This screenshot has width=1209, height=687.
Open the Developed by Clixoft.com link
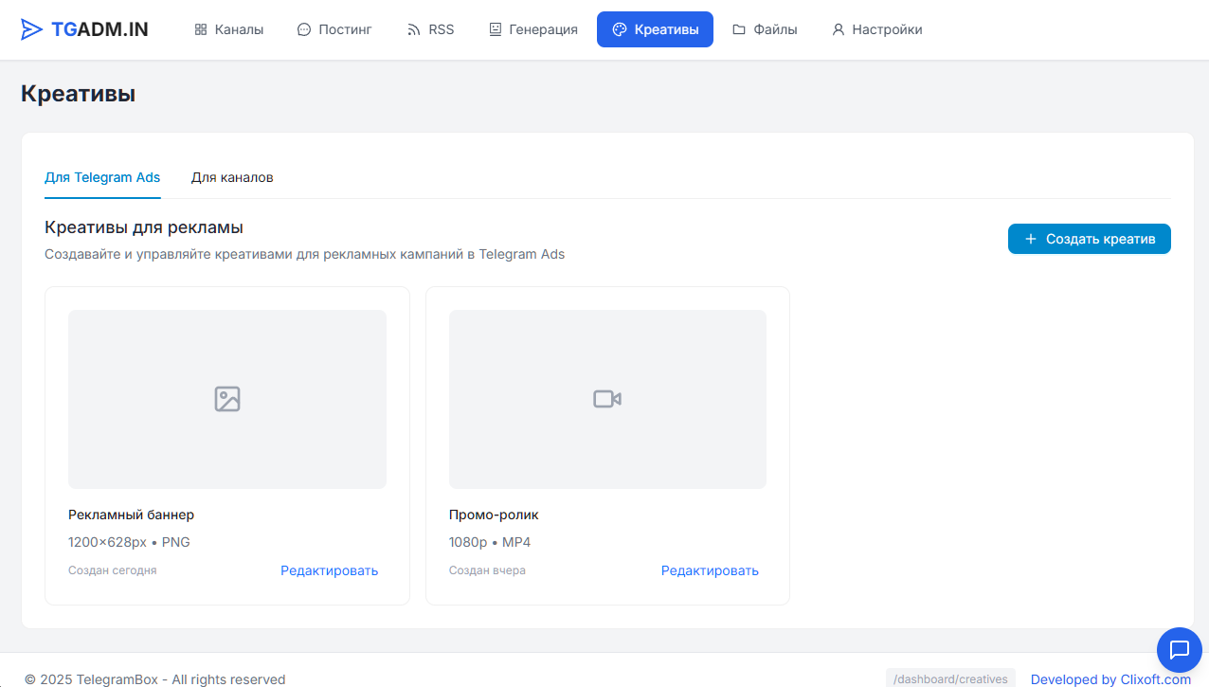(x=1110, y=678)
